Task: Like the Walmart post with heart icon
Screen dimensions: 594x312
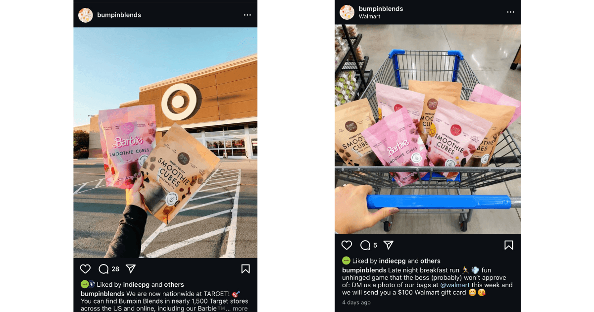Action: (347, 245)
